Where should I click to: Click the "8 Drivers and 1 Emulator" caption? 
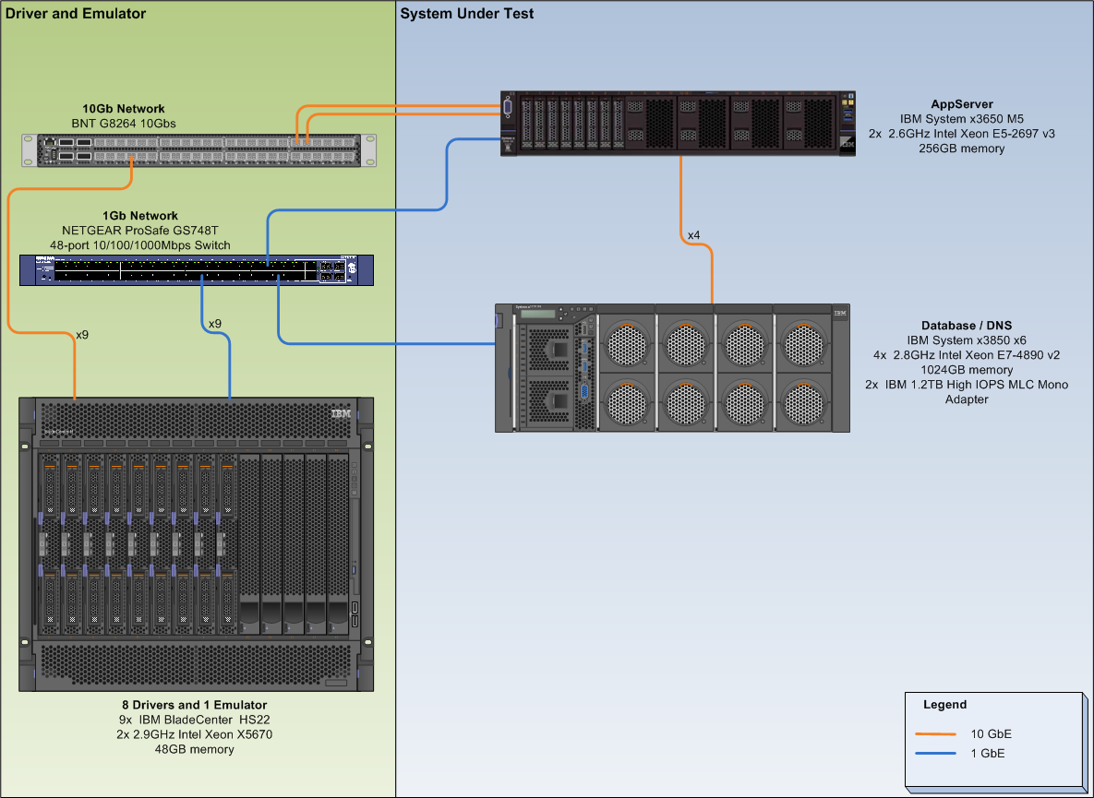195,705
